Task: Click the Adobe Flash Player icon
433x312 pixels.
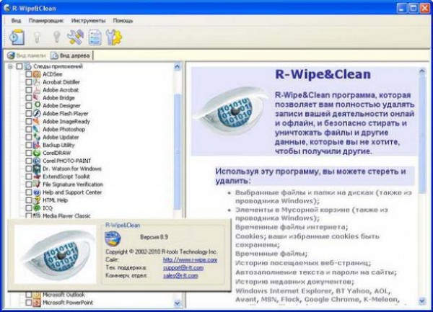Action: point(37,113)
